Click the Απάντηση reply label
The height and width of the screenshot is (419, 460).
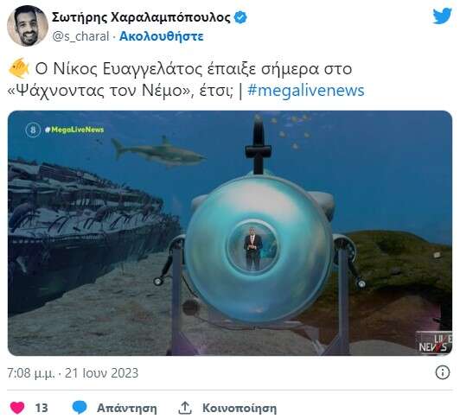tap(127, 408)
